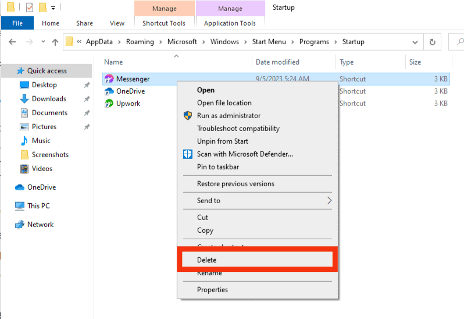Go up one folder level arrow

(x=55, y=42)
